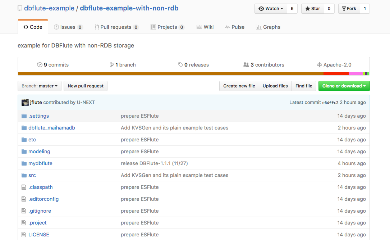Open the Watch dropdown
Screen dimensions: 390x240
pyautogui.click(x=271, y=9)
